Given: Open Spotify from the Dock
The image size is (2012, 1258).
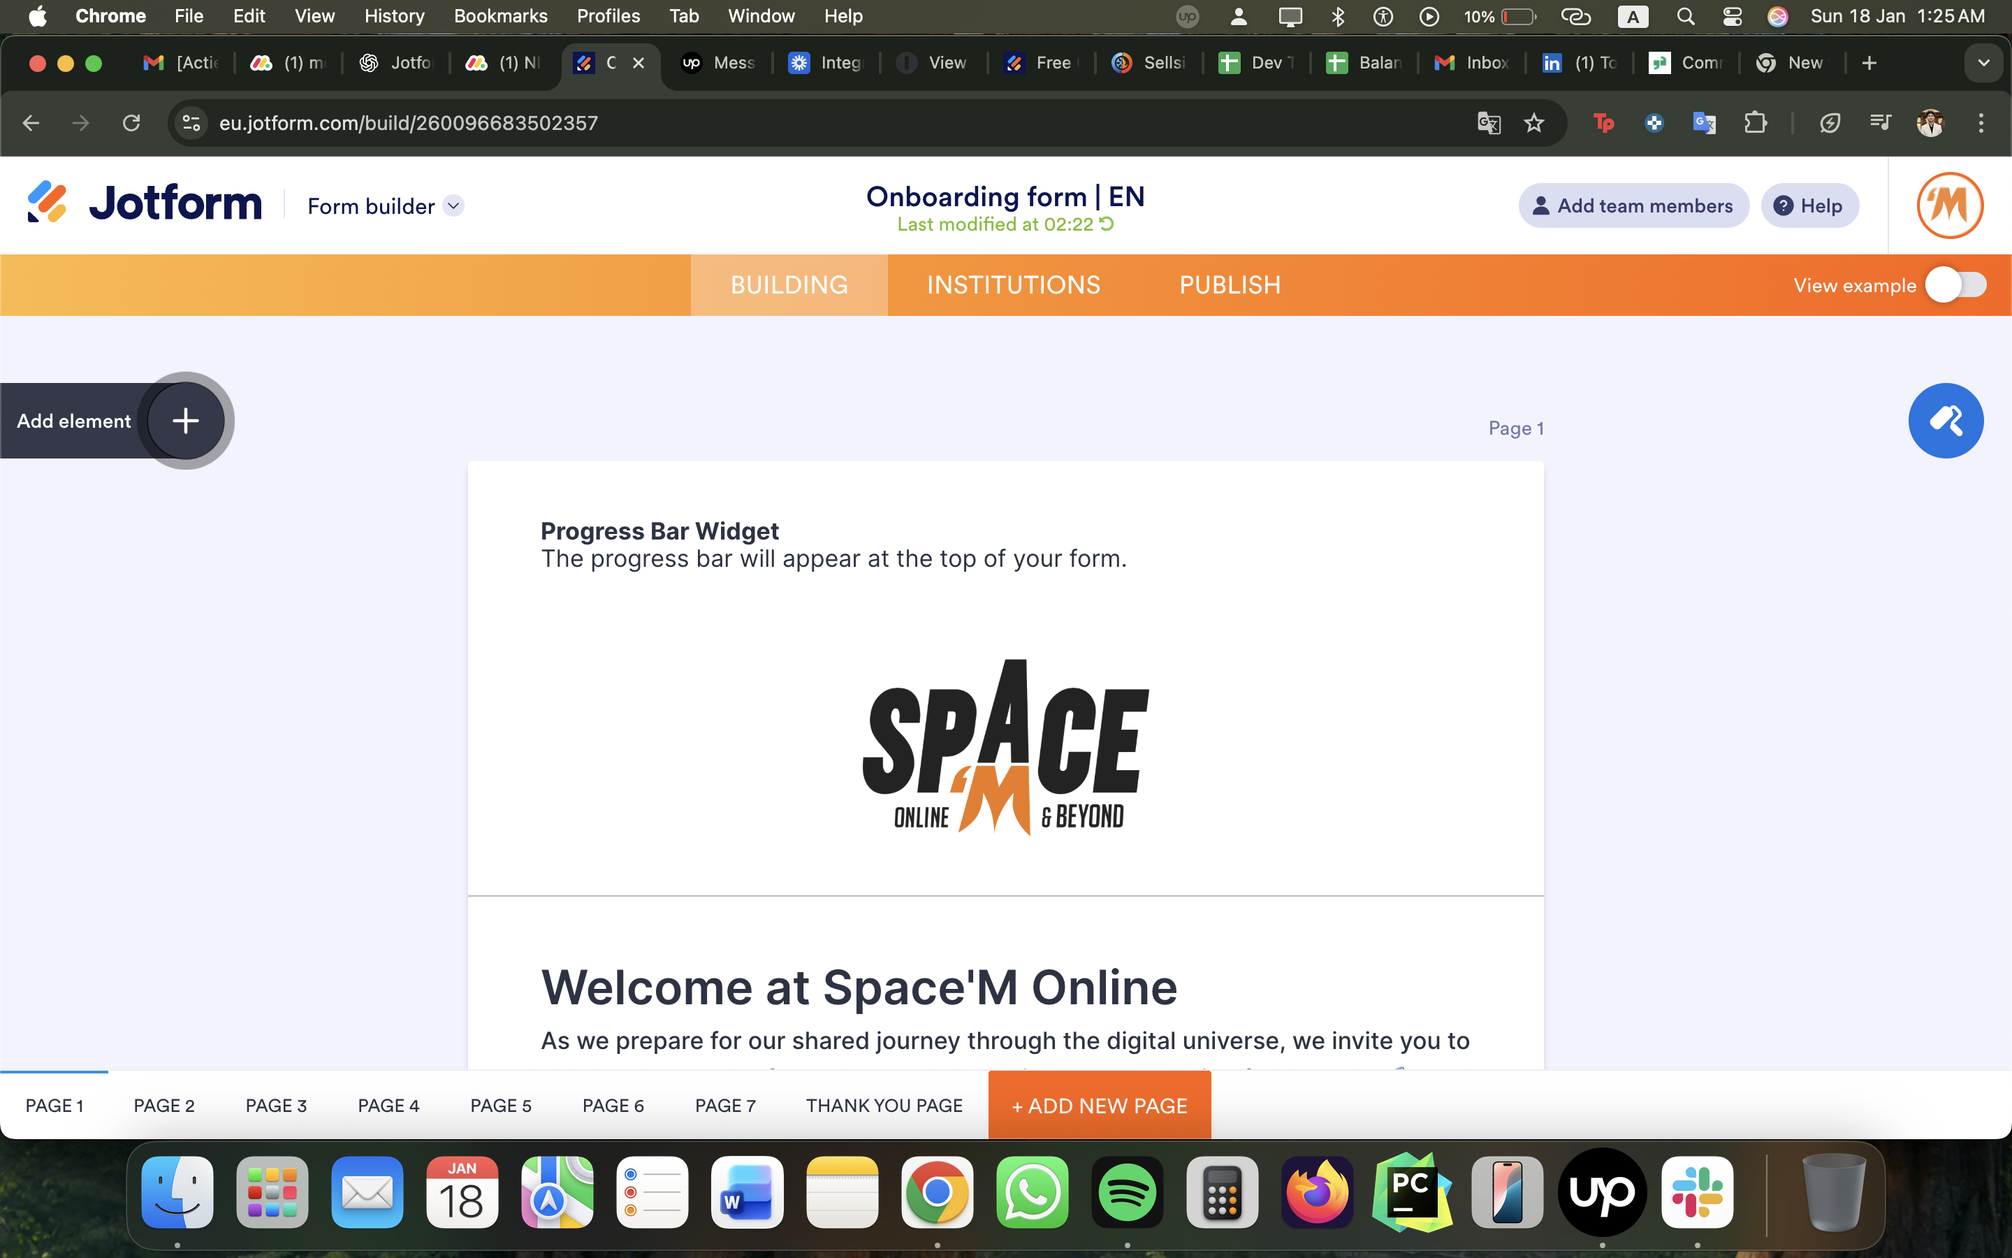Looking at the screenshot, I should (x=1128, y=1192).
